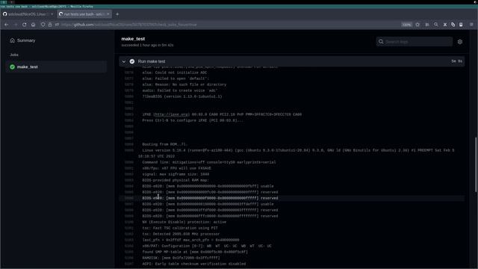
Task: Click the step success checkmark icon
Action: [x=132, y=61]
